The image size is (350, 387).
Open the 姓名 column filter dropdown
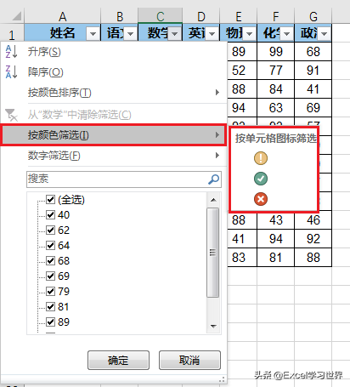pos(93,34)
